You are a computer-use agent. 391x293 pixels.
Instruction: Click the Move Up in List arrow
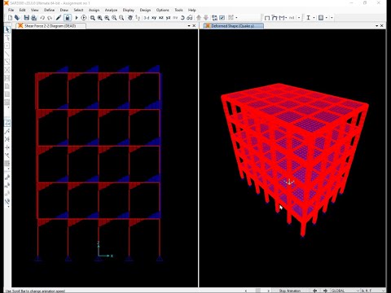[199, 18]
